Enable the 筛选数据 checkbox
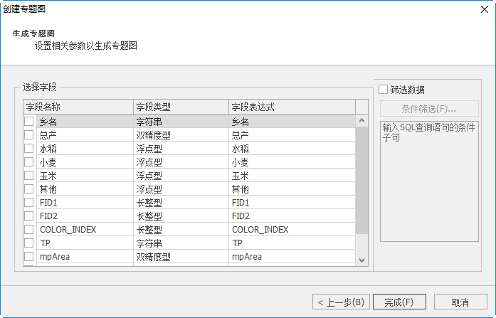Viewport: 496px width, 318px height. (384, 90)
